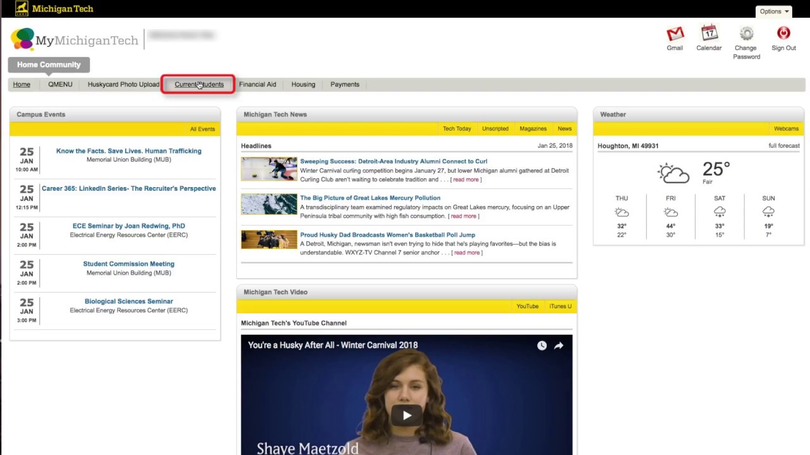Open Career 365 LinkedIn Series event
This screenshot has width=810, height=455.
128,188
